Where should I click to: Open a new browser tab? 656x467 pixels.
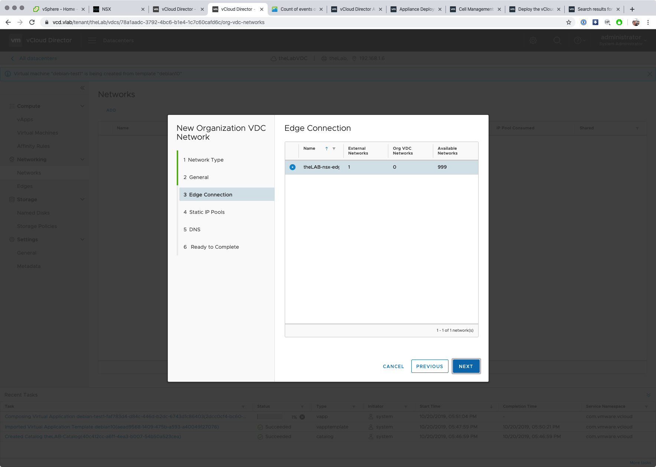[632, 9]
